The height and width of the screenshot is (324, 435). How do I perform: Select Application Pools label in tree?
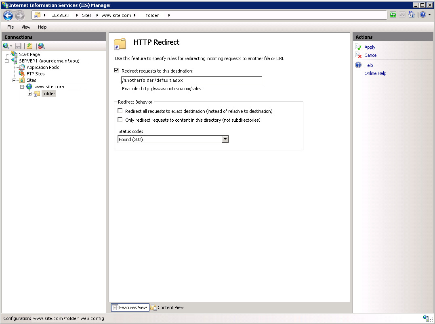43,67
